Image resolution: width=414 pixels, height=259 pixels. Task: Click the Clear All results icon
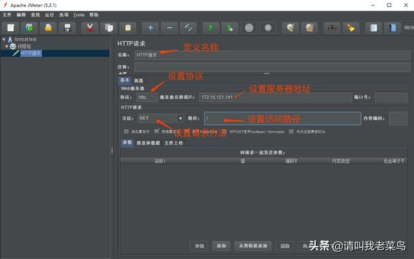[309, 28]
